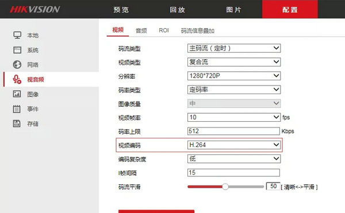Select 事件 in the sidebar

coord(33,109)
